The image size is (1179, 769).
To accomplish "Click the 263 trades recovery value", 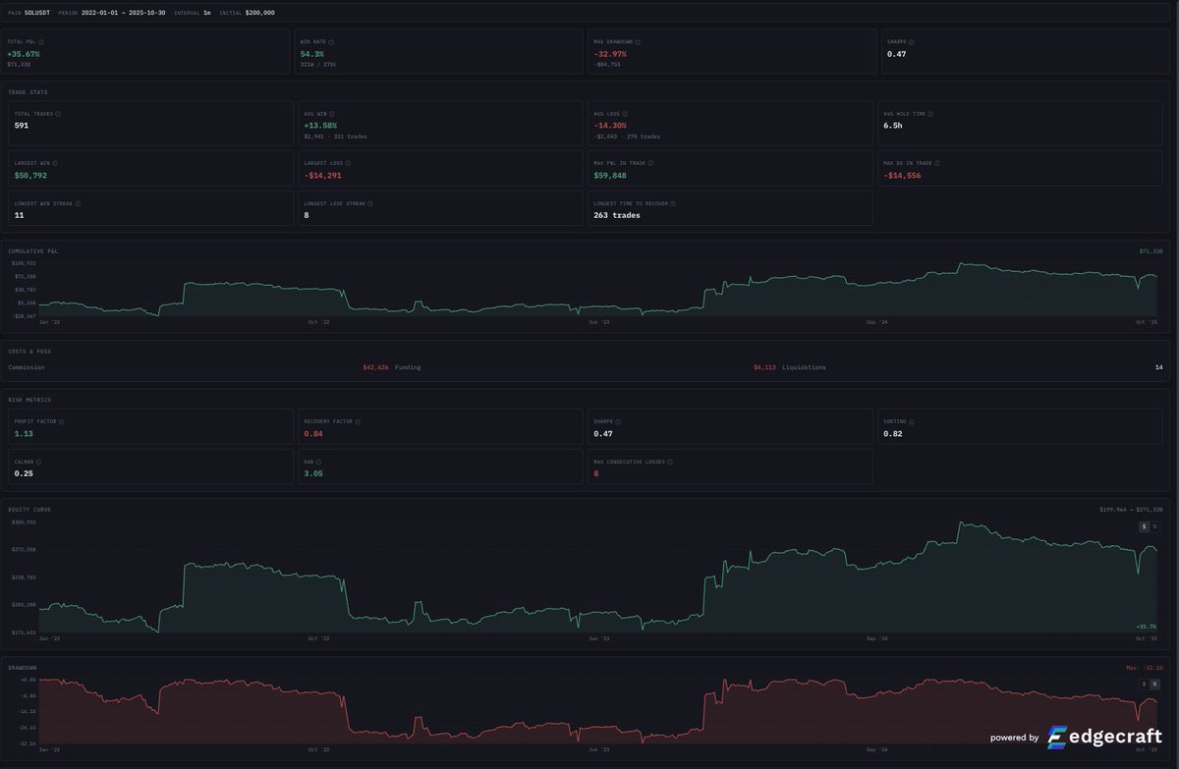I will pyautogui.click(x=617, y=215).
